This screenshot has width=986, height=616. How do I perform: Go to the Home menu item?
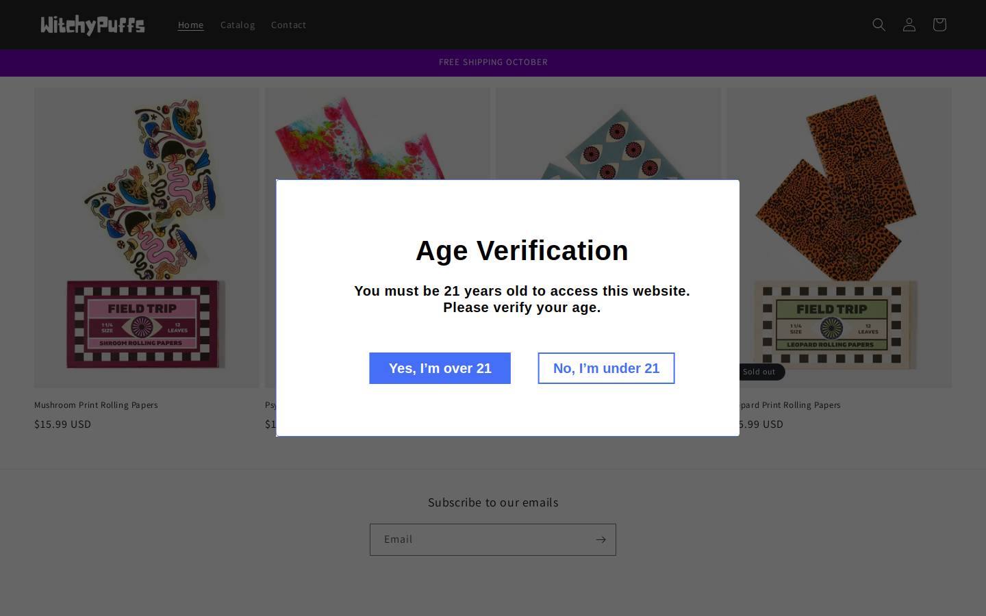[191, 25]
